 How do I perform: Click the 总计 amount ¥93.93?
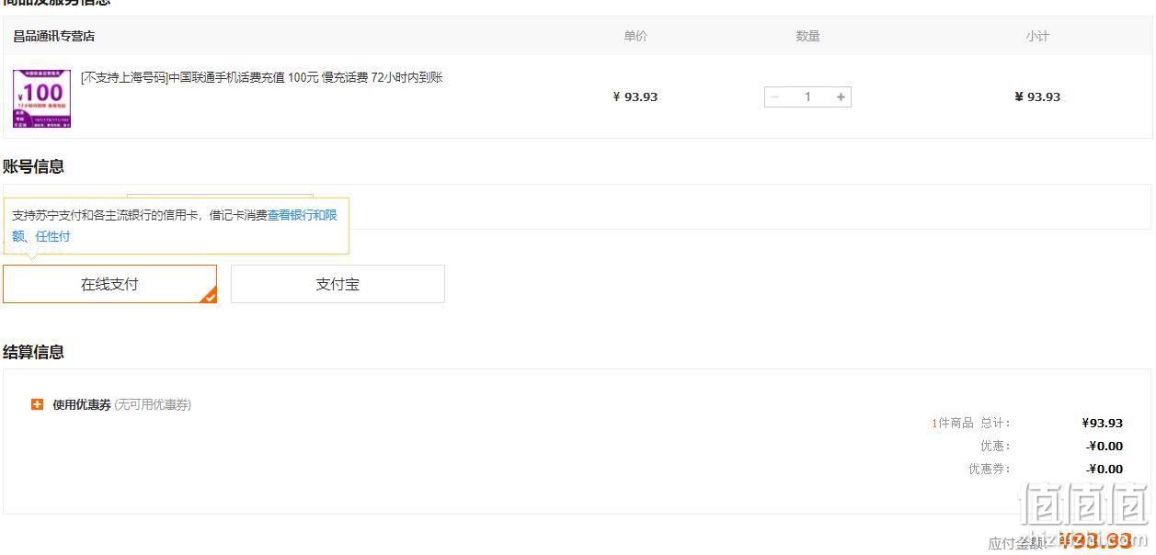[x=1103, y=423]
